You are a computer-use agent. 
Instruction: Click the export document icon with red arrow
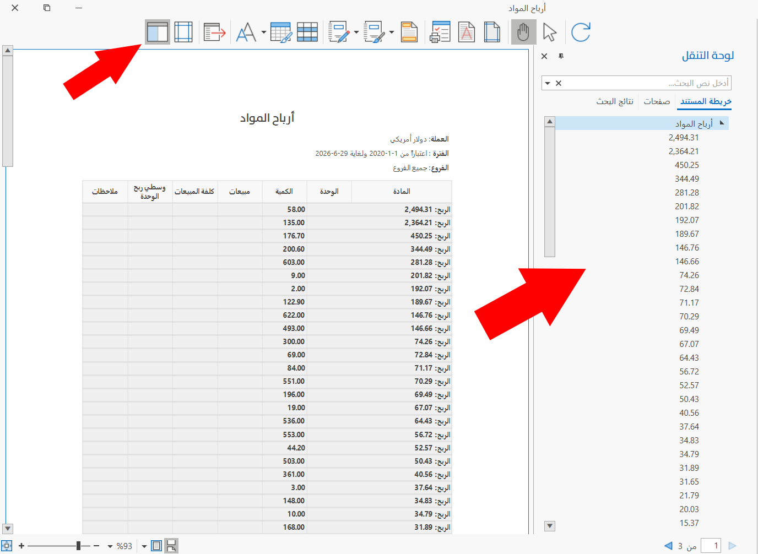215,32
